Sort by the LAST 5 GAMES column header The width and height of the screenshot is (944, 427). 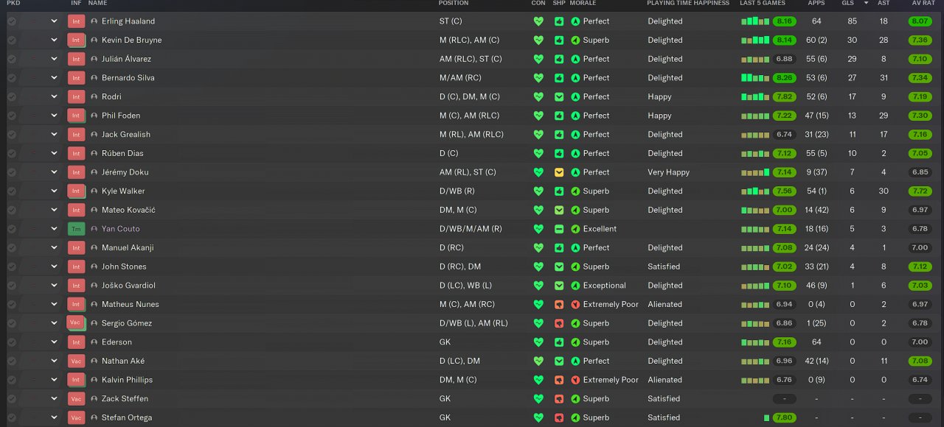[763, 4]
